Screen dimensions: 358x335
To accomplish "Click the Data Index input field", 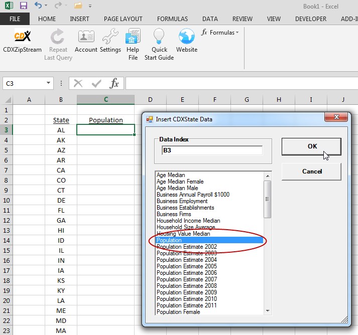I will (212, 150).
